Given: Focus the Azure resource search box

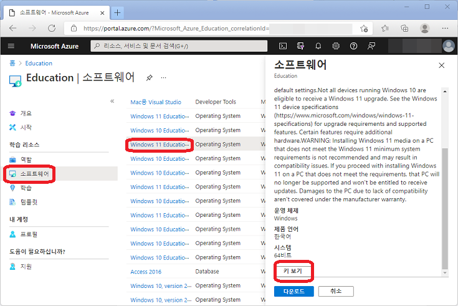Looking at the screenshot, I should (x=179, y=46).
